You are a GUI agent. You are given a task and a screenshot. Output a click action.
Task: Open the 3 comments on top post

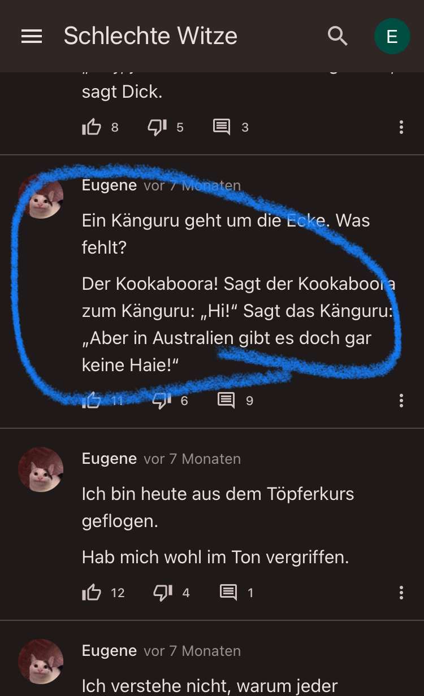coord(222,127)
